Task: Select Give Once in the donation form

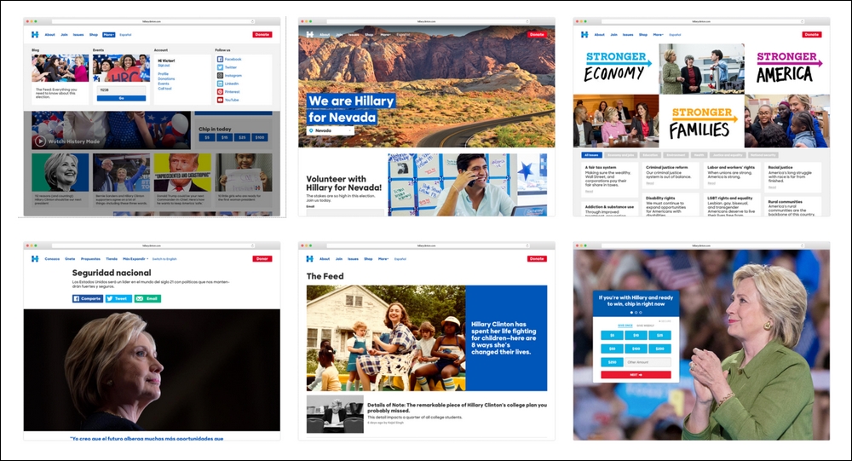Action: [x=625, y=326]
